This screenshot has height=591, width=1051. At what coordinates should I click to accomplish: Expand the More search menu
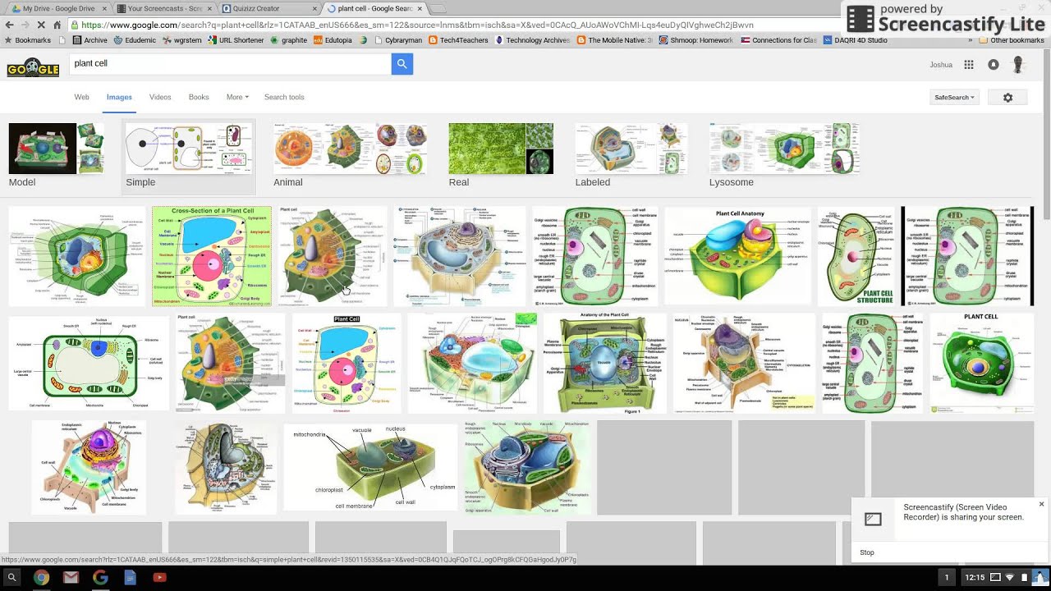(237, 97)
